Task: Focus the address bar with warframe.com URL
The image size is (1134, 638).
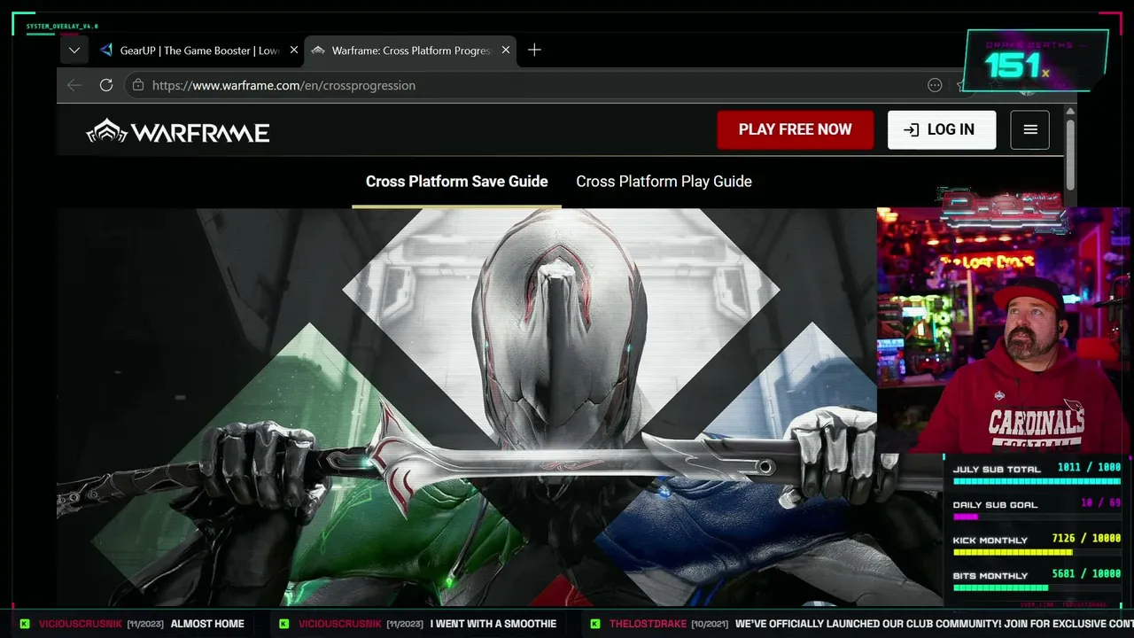Action: 532,85
